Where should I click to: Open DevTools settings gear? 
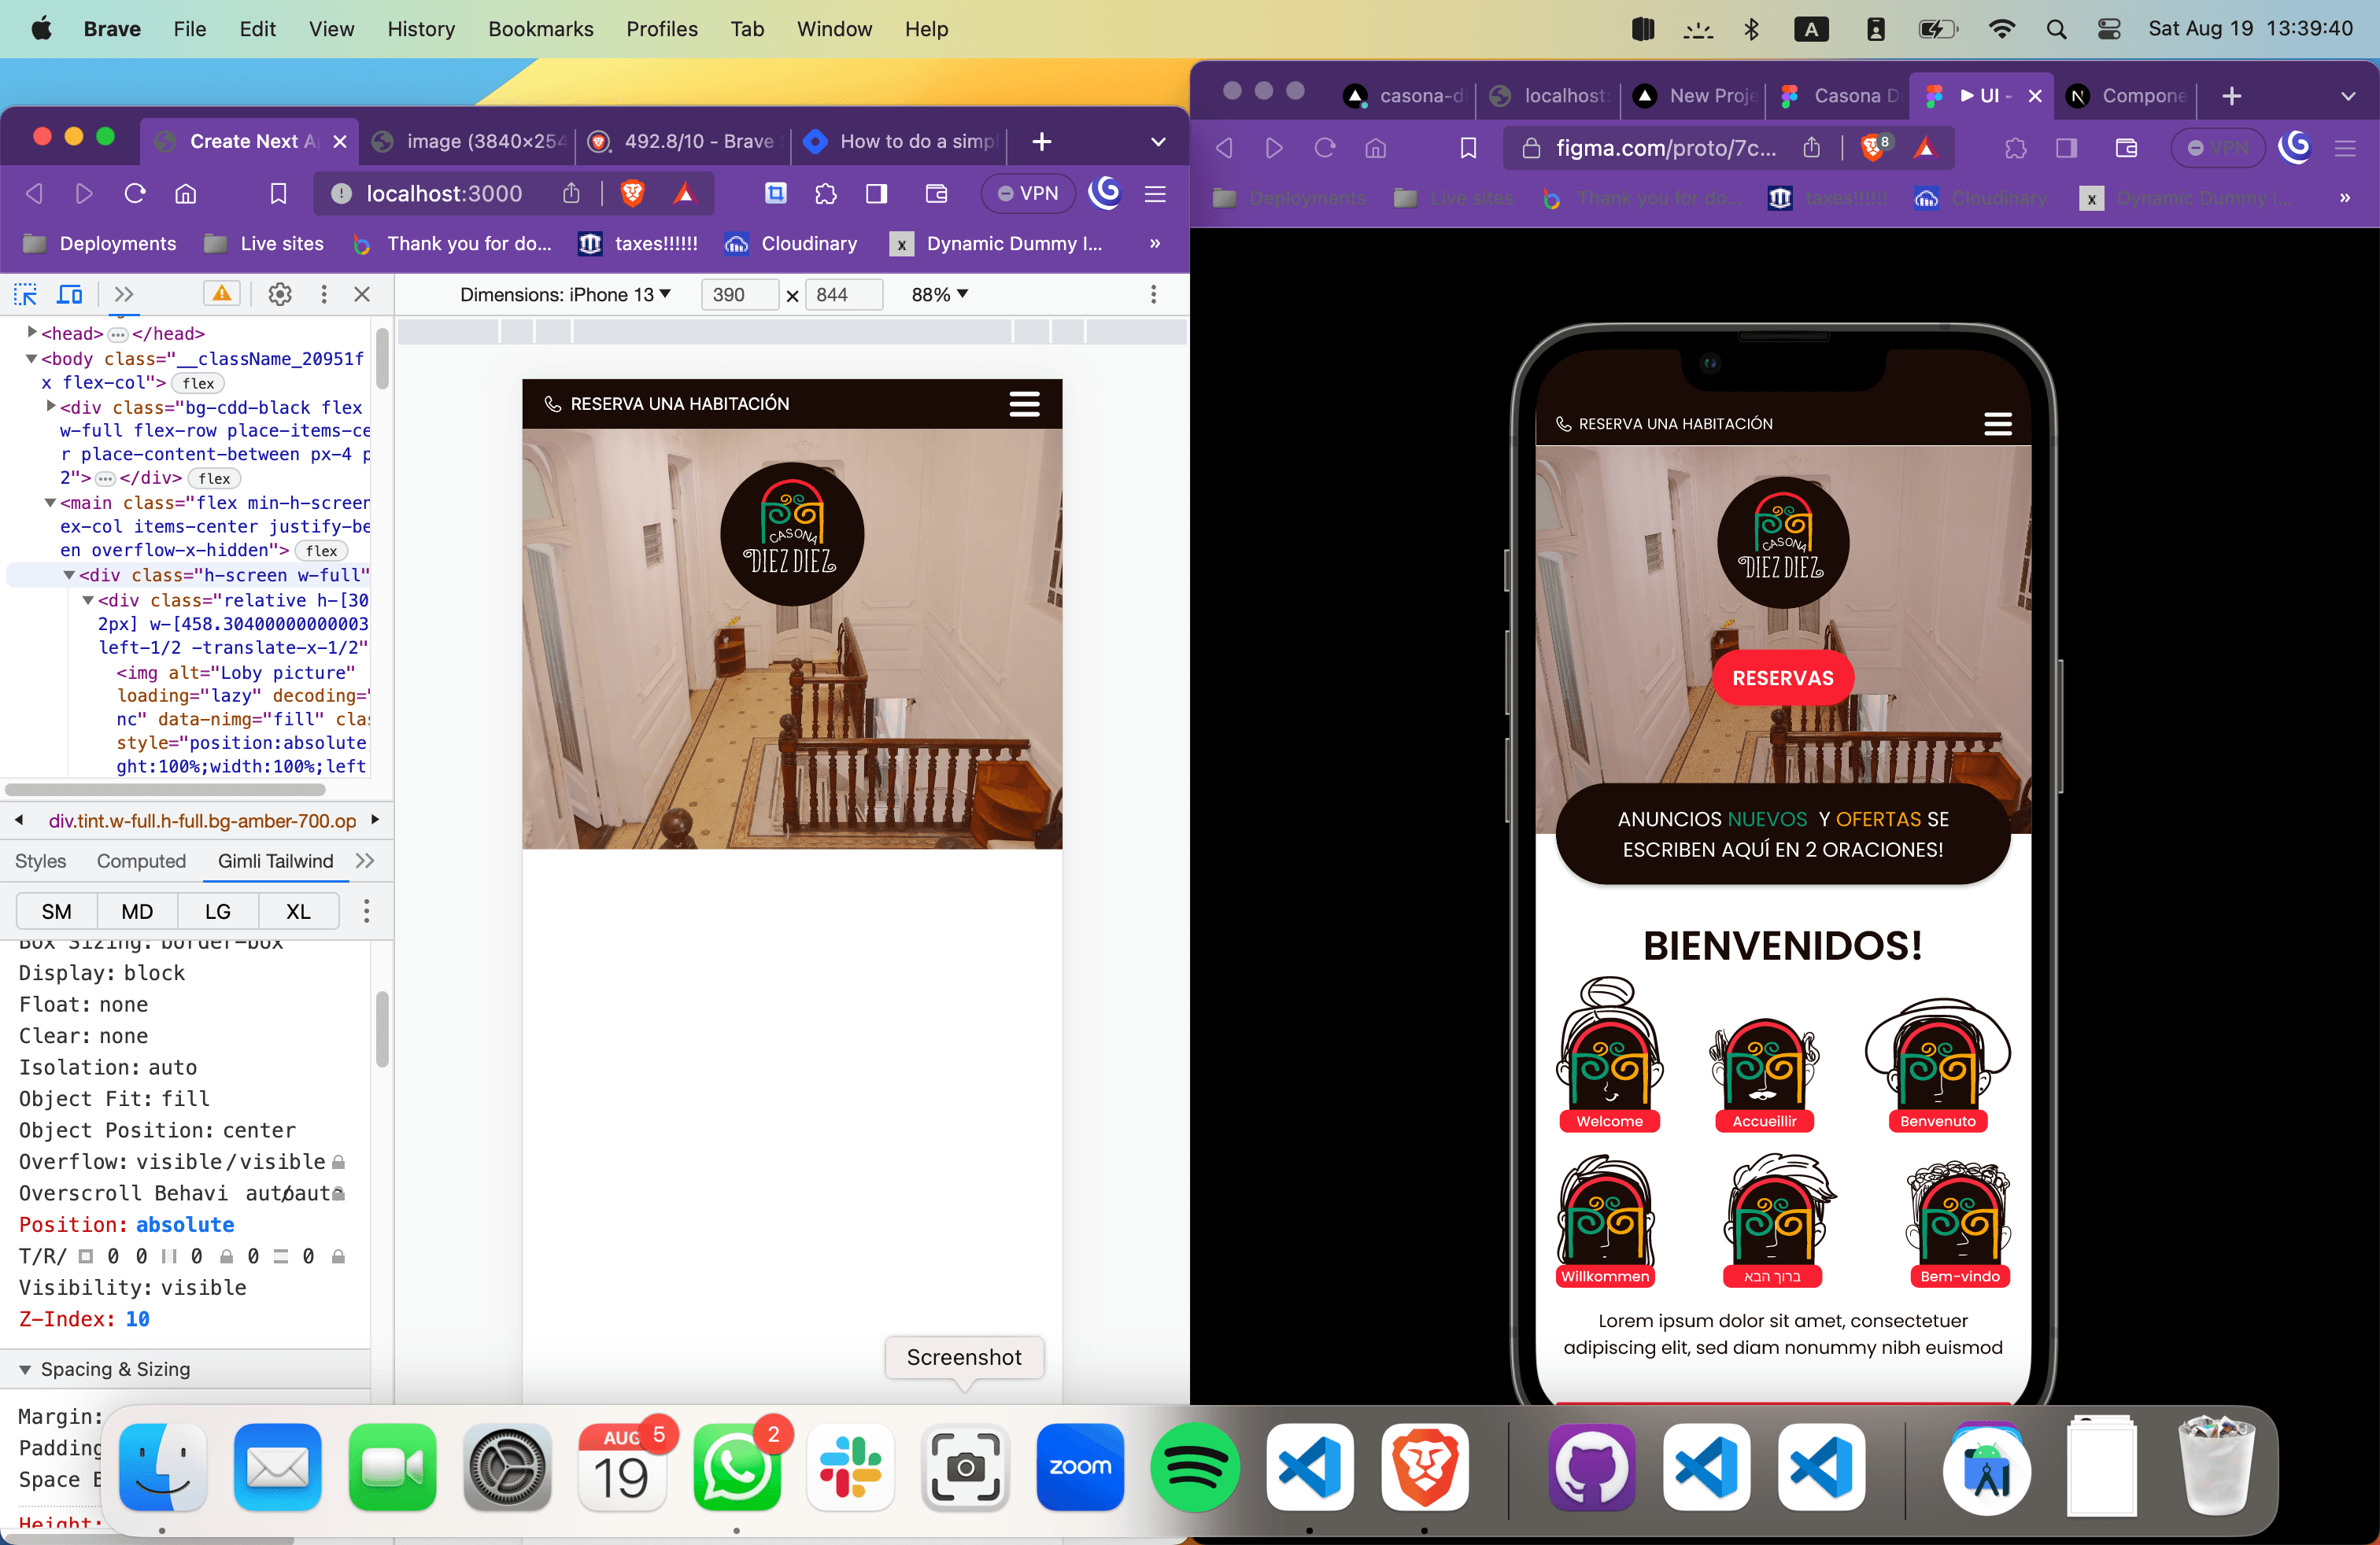coord(280,293)
